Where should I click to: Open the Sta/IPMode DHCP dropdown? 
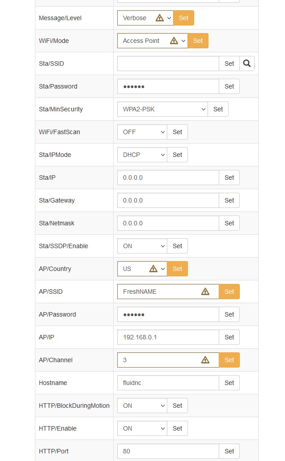(142, 155)
